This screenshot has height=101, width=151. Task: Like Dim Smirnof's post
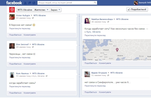pyautogui.click(x=15, y=64)
